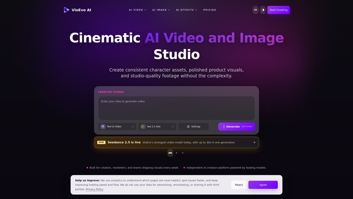Click the Start Creating button
The height and width of the screenshot is (199, 353).
coord(278,10)
